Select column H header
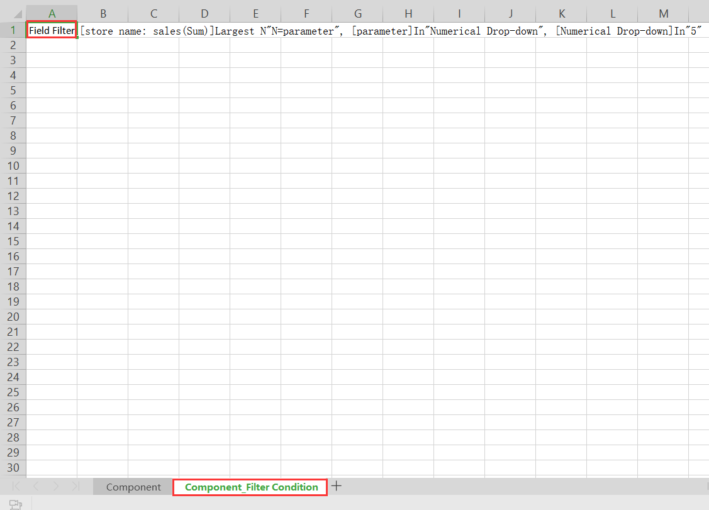 tap(408, 14)
